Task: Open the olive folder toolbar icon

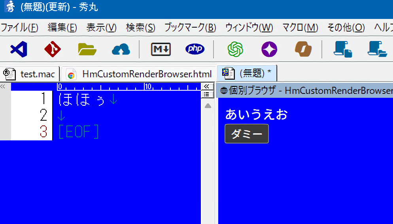Action: click(x=87, y=49)
